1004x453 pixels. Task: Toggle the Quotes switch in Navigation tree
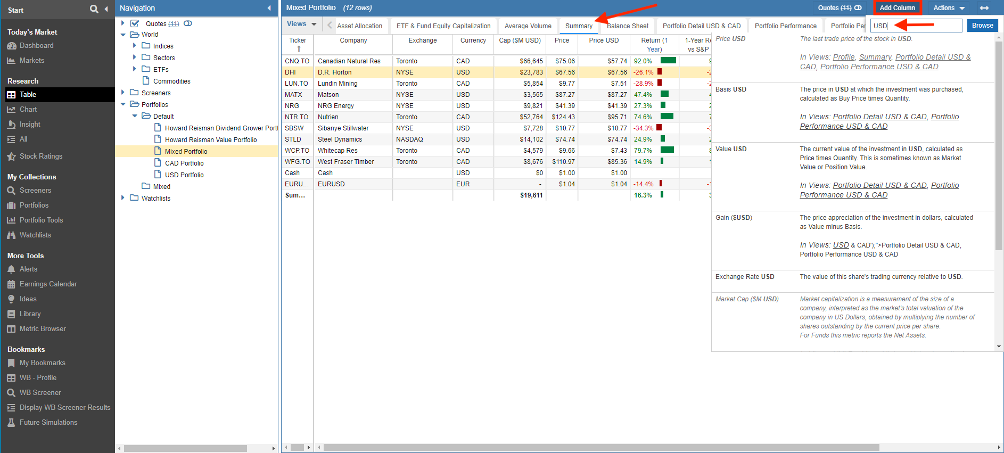click(188, 23)
